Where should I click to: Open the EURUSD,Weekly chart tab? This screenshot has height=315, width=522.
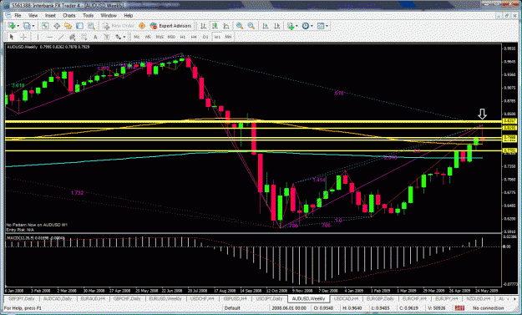click(x=165, y=298)
